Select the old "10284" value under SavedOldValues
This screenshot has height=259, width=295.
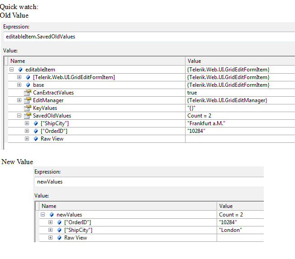(x=196, y=131)
